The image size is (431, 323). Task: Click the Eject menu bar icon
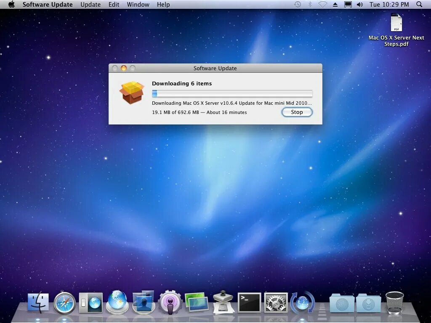tap(335, 5)
